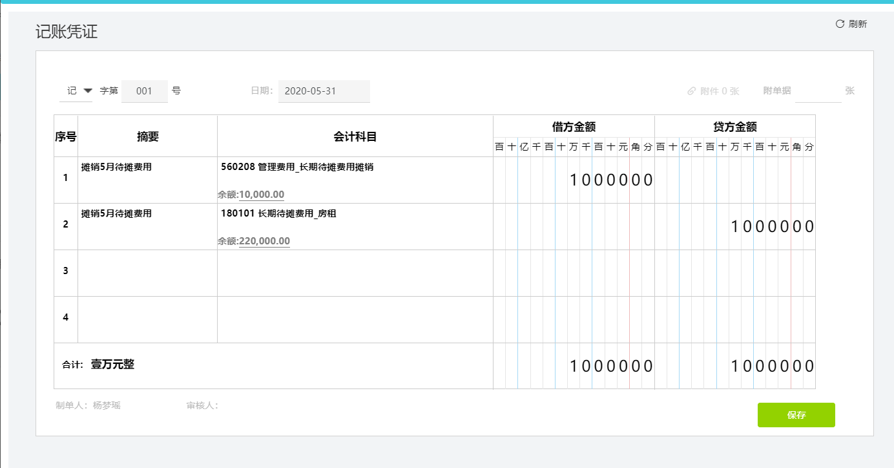Image resolution: width=894 pixels, height=468 pixels.
Task: Click the empty summary cell of row 3
Action: point(147,272)
